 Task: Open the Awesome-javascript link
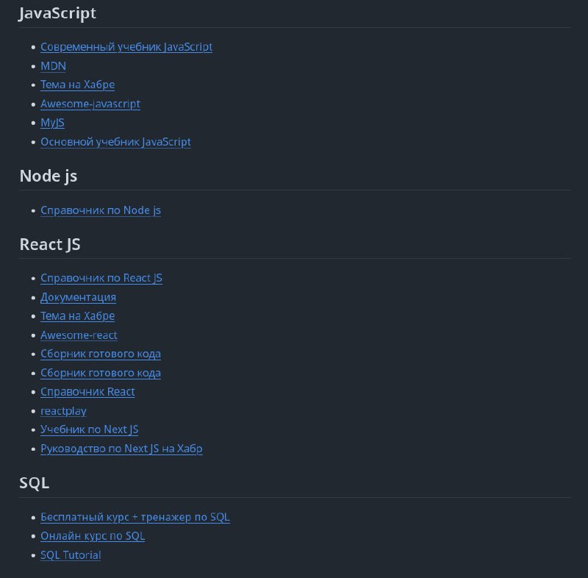[x=90, y=104]
